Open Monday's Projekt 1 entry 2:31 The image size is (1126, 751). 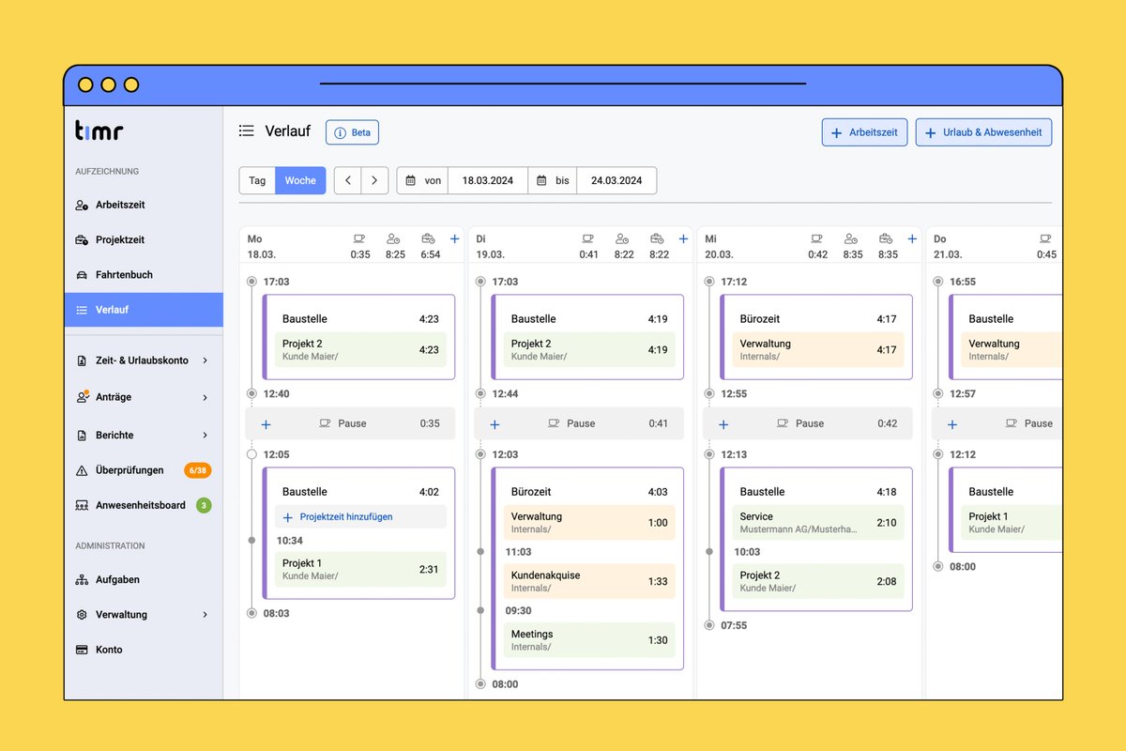pos(360,569)
